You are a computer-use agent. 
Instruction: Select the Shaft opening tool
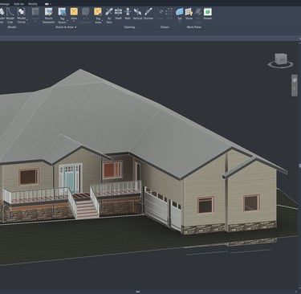pos(118,14)
